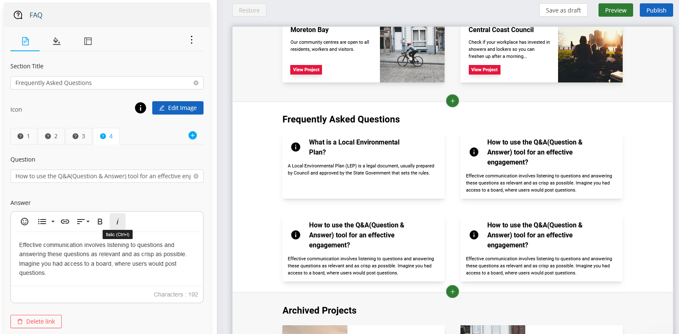Viewport: 679px width, 334px height.
Task: Select FAQ item tab 4
Action: pyautogui.click(x=106, y=136)
